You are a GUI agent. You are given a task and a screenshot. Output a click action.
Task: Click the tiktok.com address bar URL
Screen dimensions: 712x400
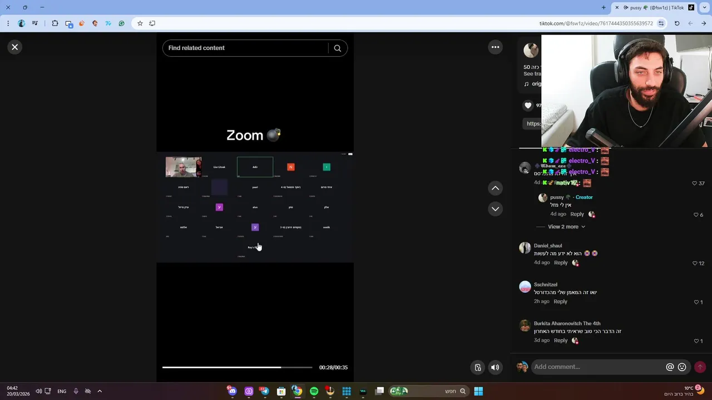pyautogui.click(x=596, y=23)
